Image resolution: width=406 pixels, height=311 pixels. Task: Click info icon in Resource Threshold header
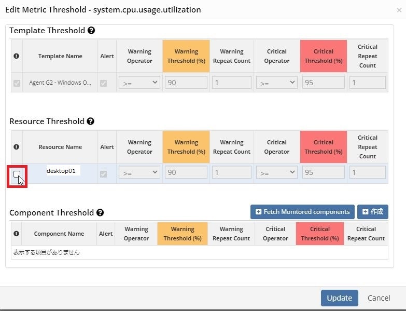16,147
